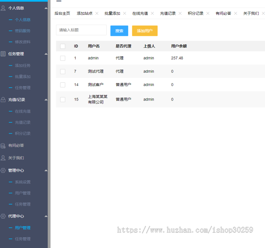The image size is (265, 248).
Task: Toggle the sidebar collapse icon at top
Action: tap(59, 1)
